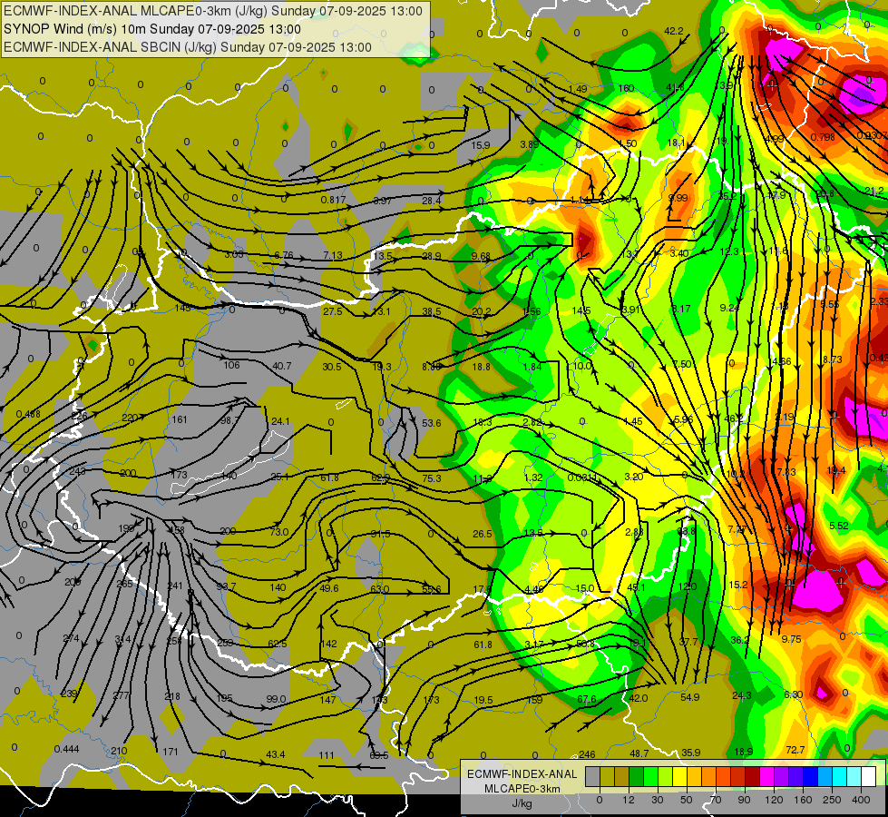
Task: Click the legend scale value 90
Action: point(744,800)
